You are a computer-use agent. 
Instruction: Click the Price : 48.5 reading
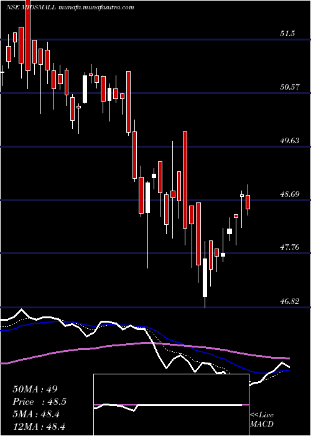[x=40, y=402]
